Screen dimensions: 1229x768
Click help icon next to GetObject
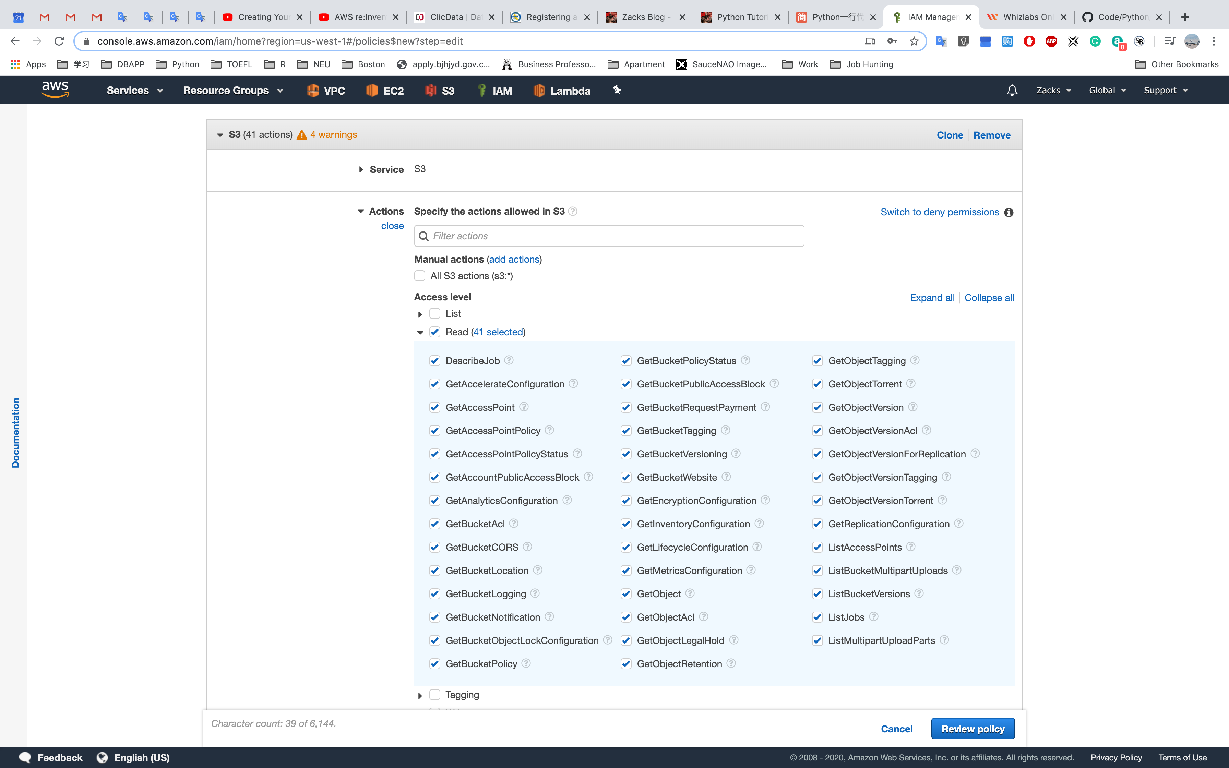(690, 593)
